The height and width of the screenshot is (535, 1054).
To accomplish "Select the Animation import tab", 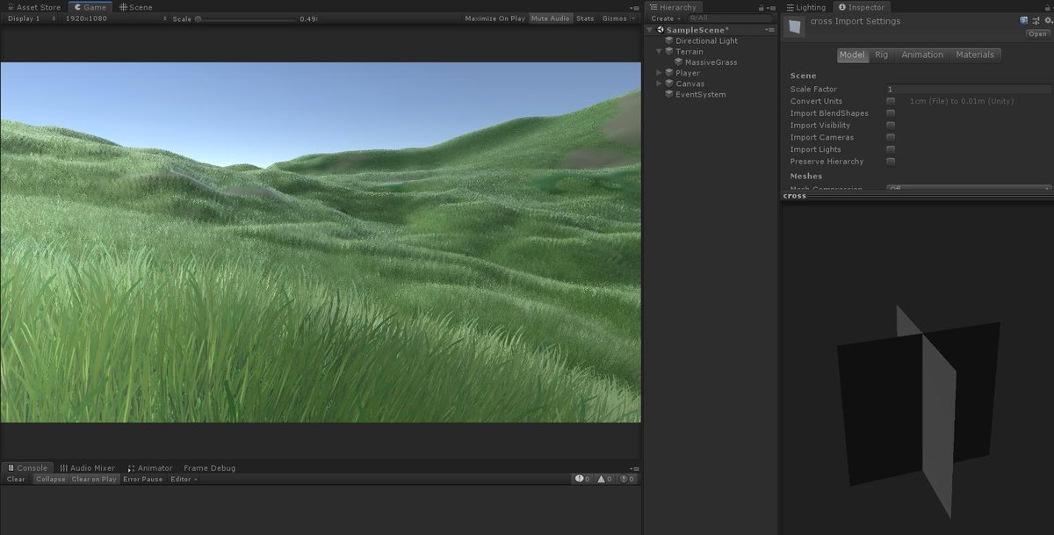I will click(x=922, y=54).
